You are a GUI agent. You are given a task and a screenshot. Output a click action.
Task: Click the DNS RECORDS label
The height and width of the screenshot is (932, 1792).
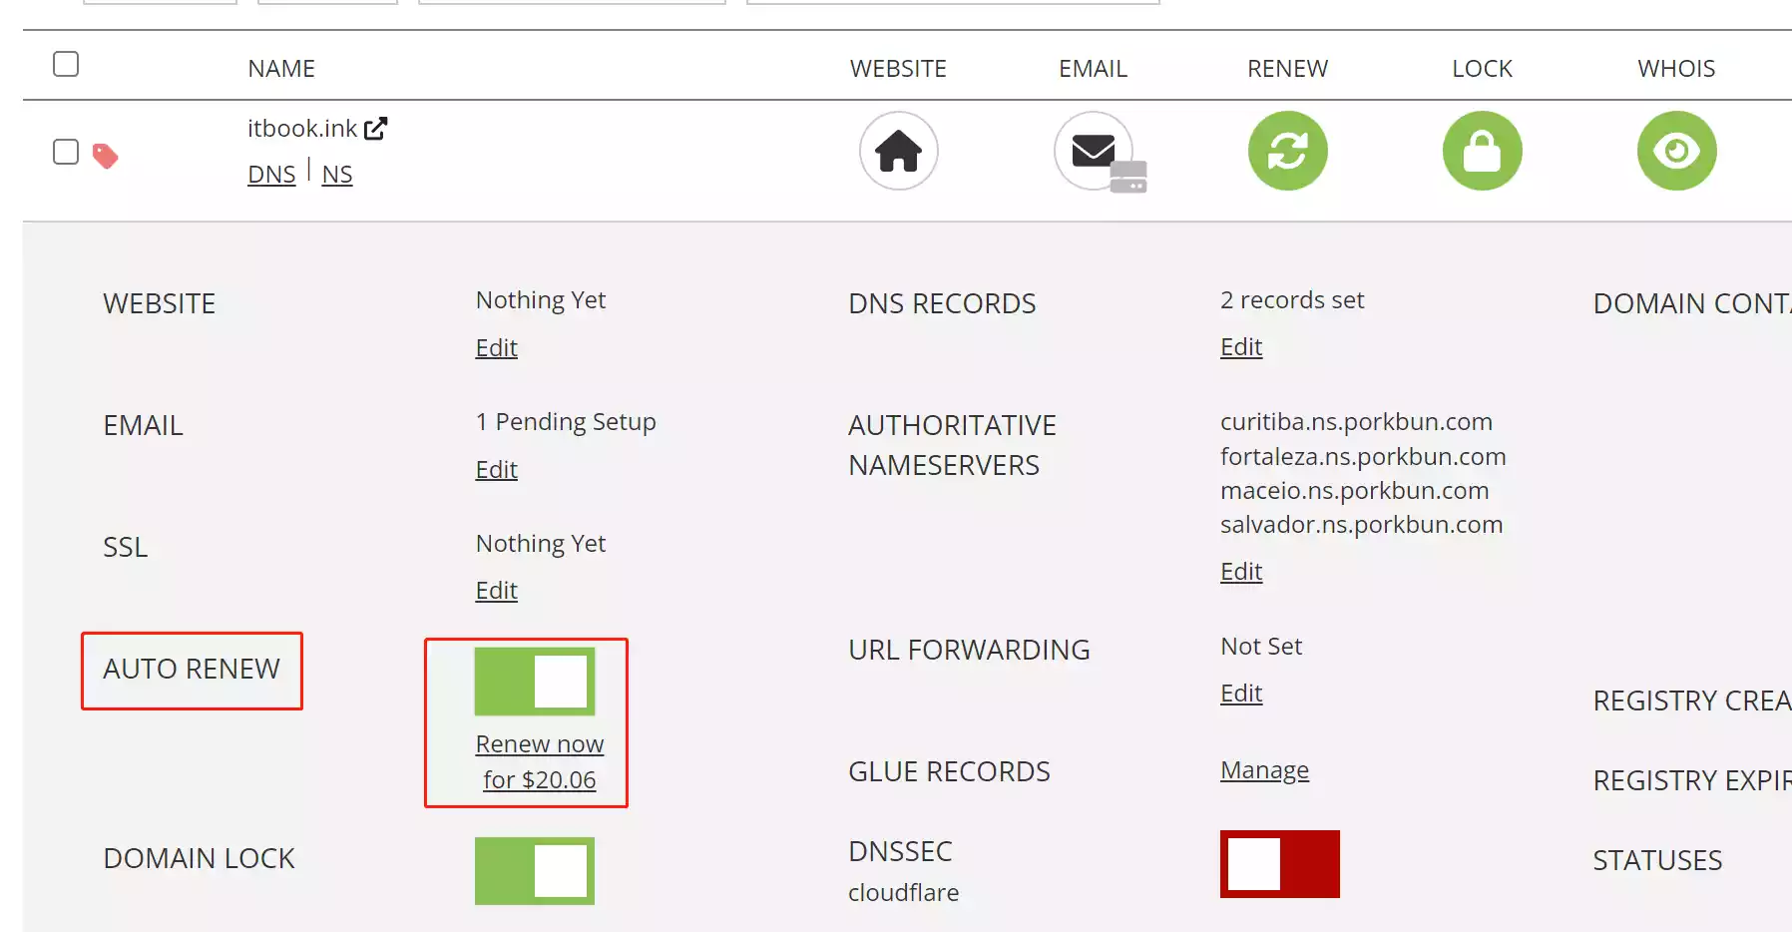tap(942, 303)
